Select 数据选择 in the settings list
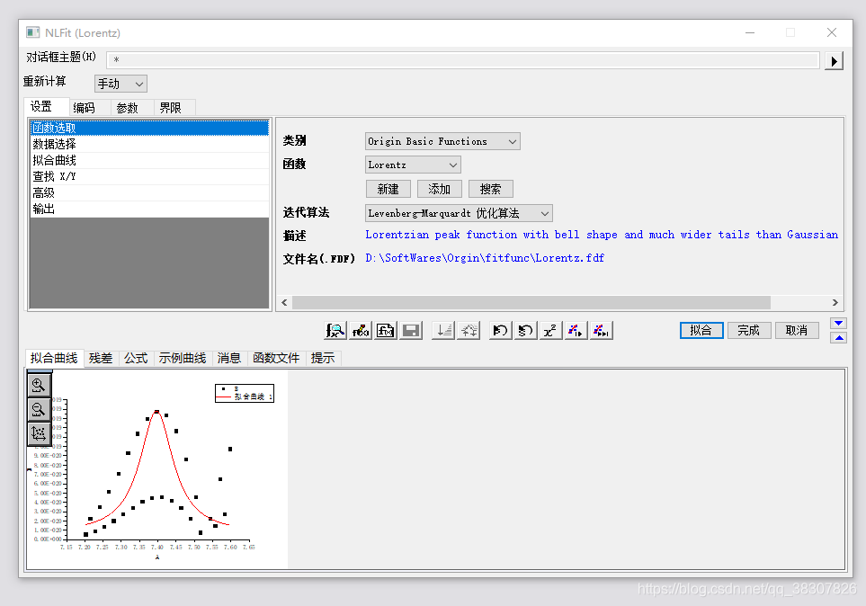 [149, 144]
